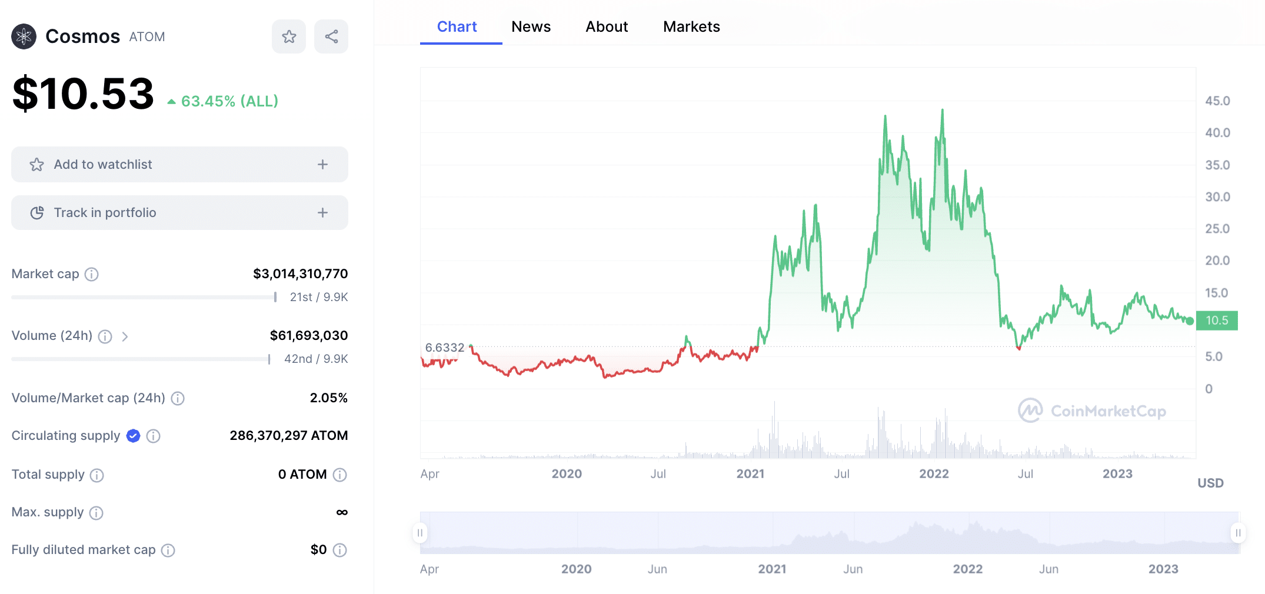
Task: Show info for Fully diluted market cap label
Action: pyautogui.click(x=168, y=550)
